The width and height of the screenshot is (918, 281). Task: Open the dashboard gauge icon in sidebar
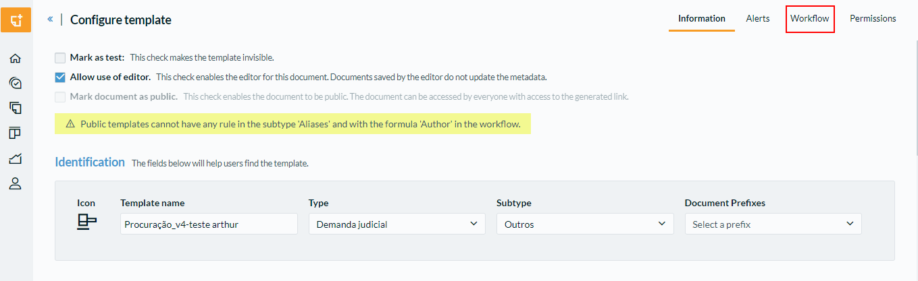[16, 83]
